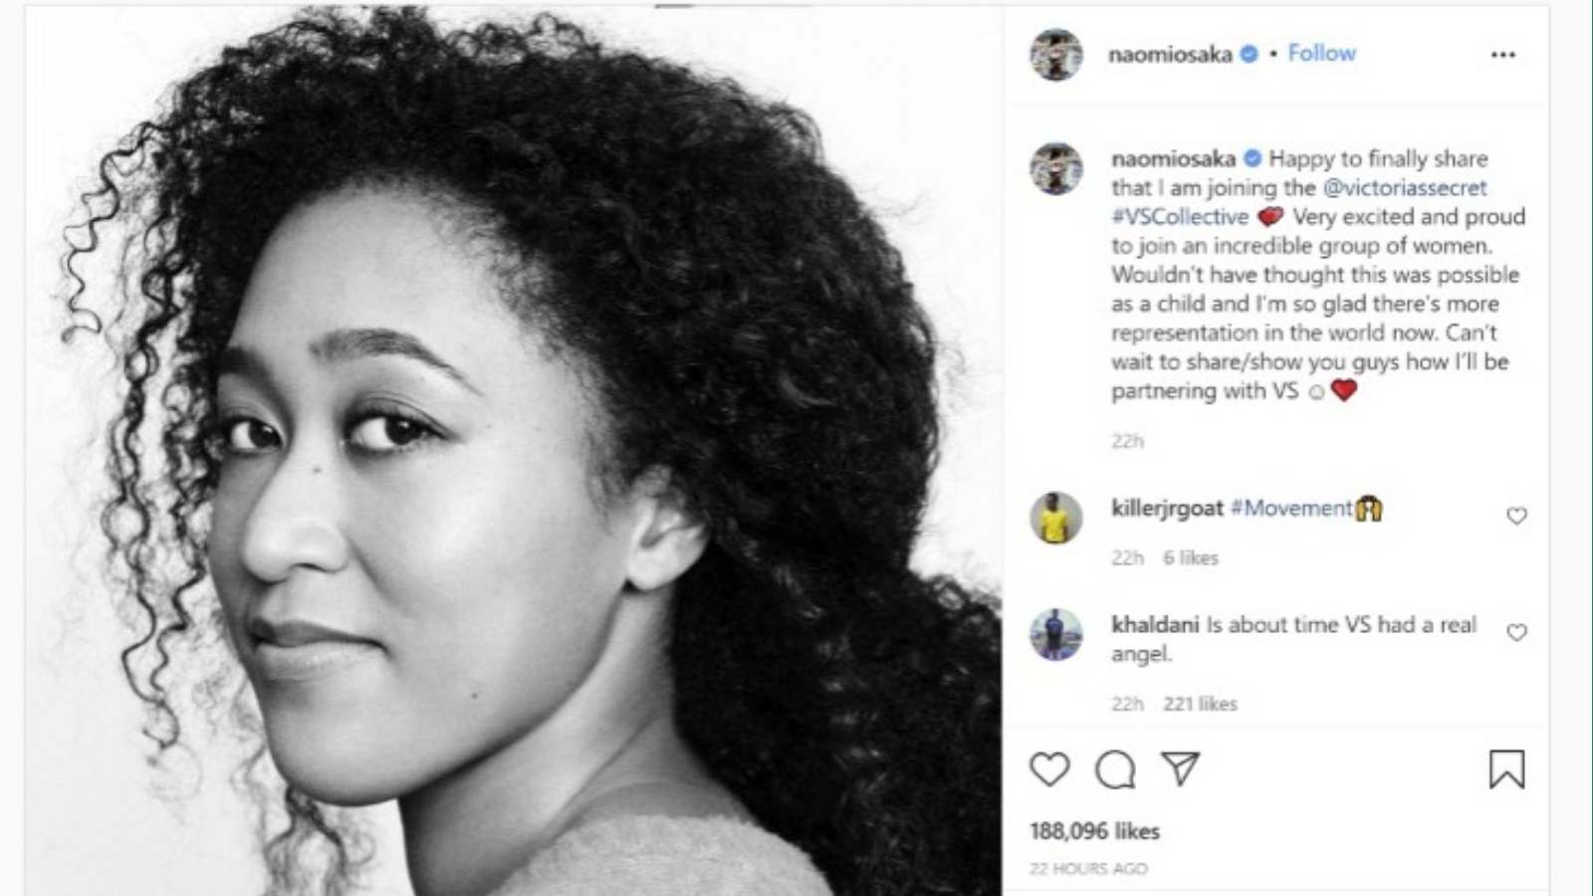Open the killerjrgoat username
This screenshot has width=1593, height=896.
pos(1167,508)
